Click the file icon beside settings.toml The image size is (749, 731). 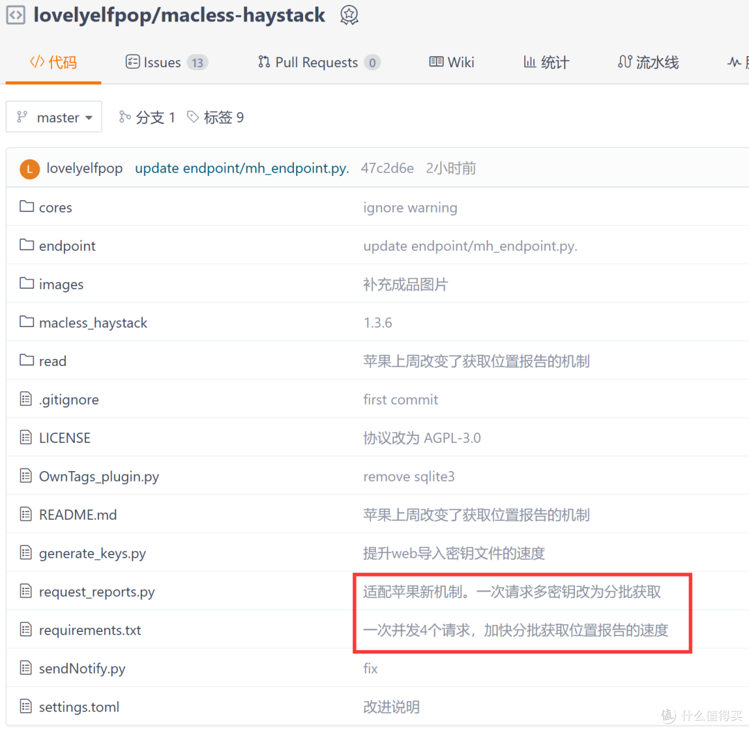click(x=26, y=706)
